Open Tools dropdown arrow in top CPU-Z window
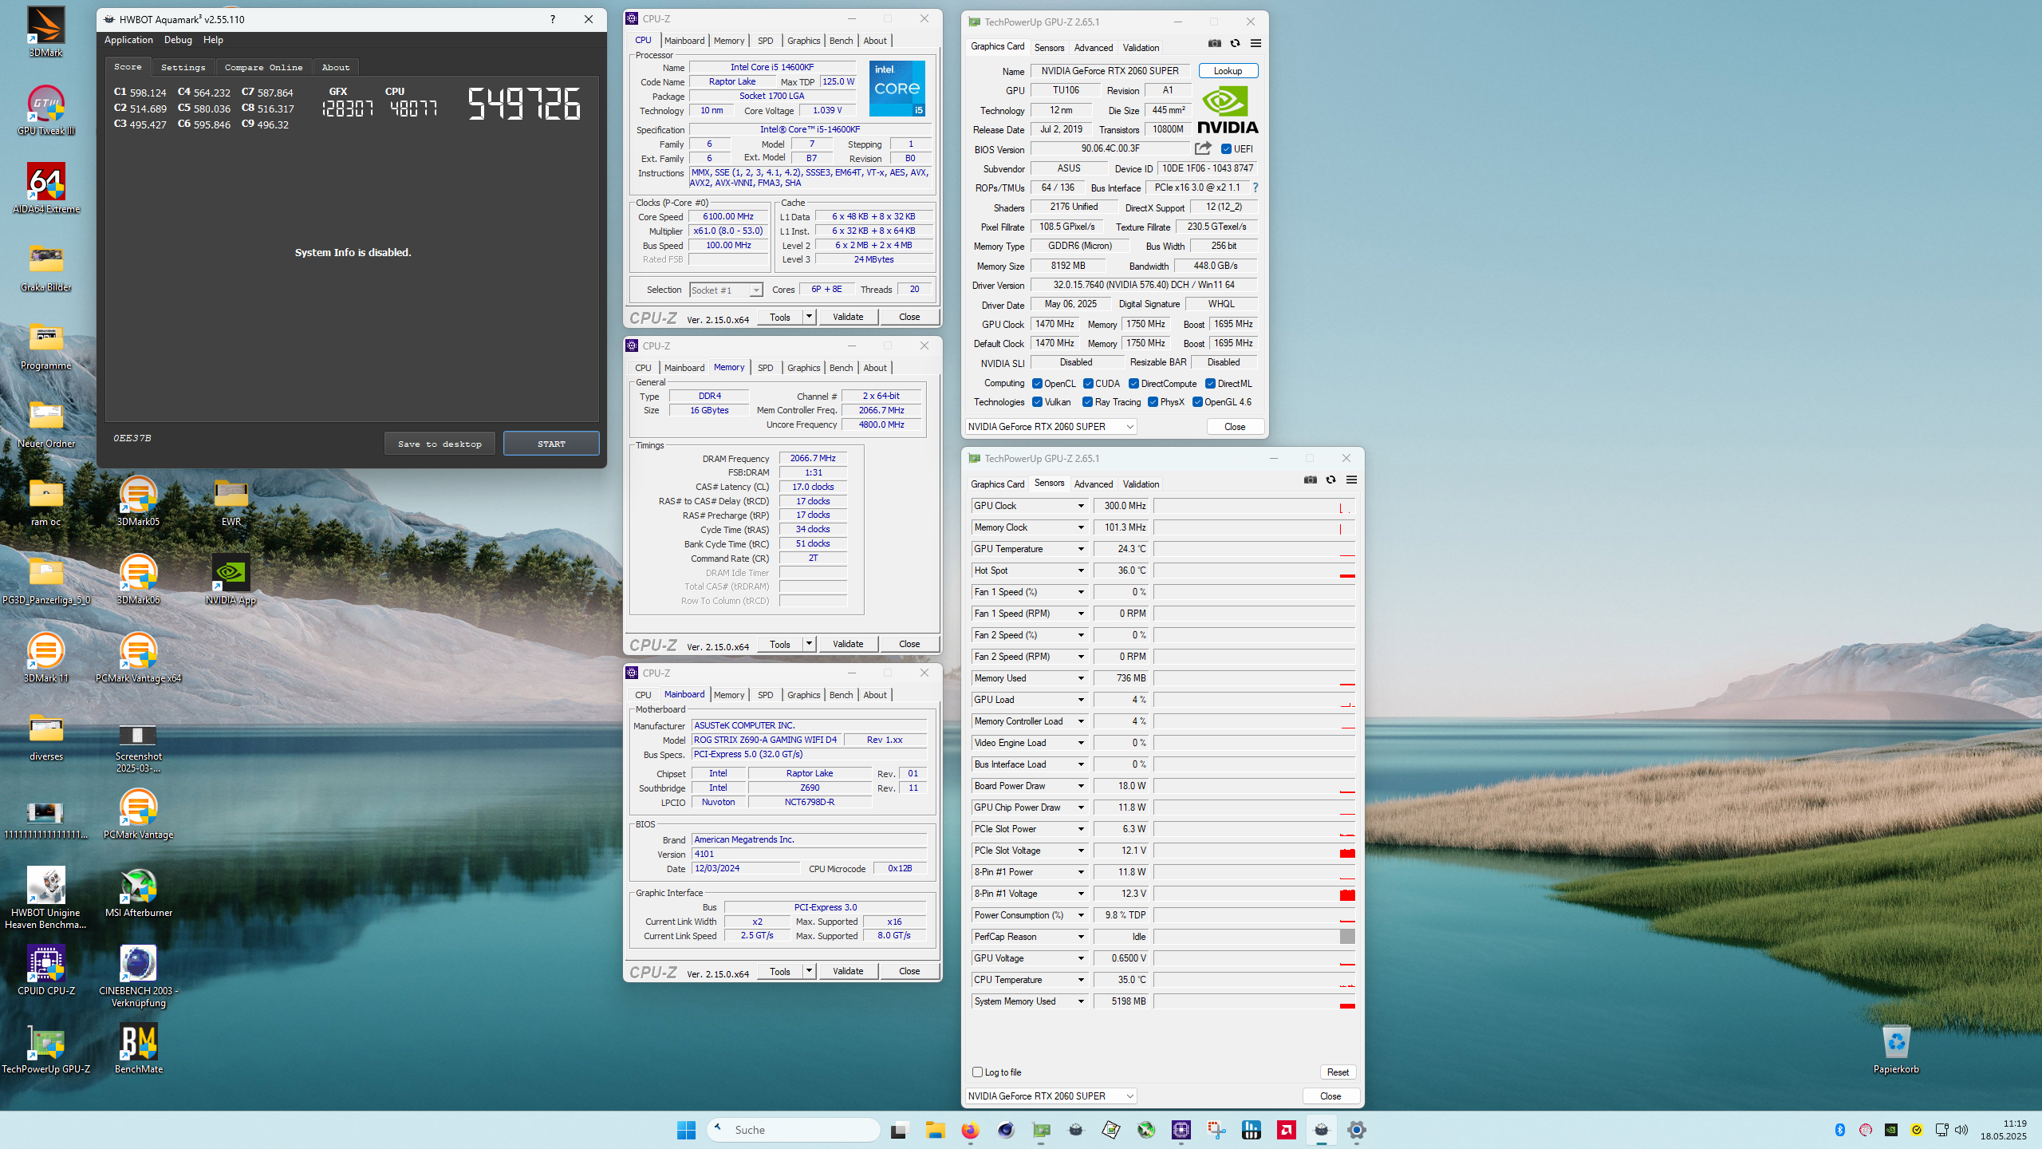Screen dimensions: 2042x1149 pos(809,317)
